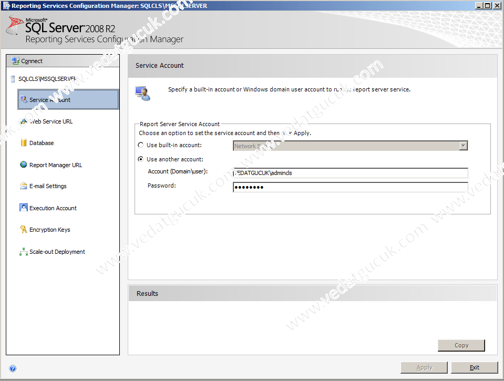
Task: Maximize the Configuration Manager window
Action: 487,5
